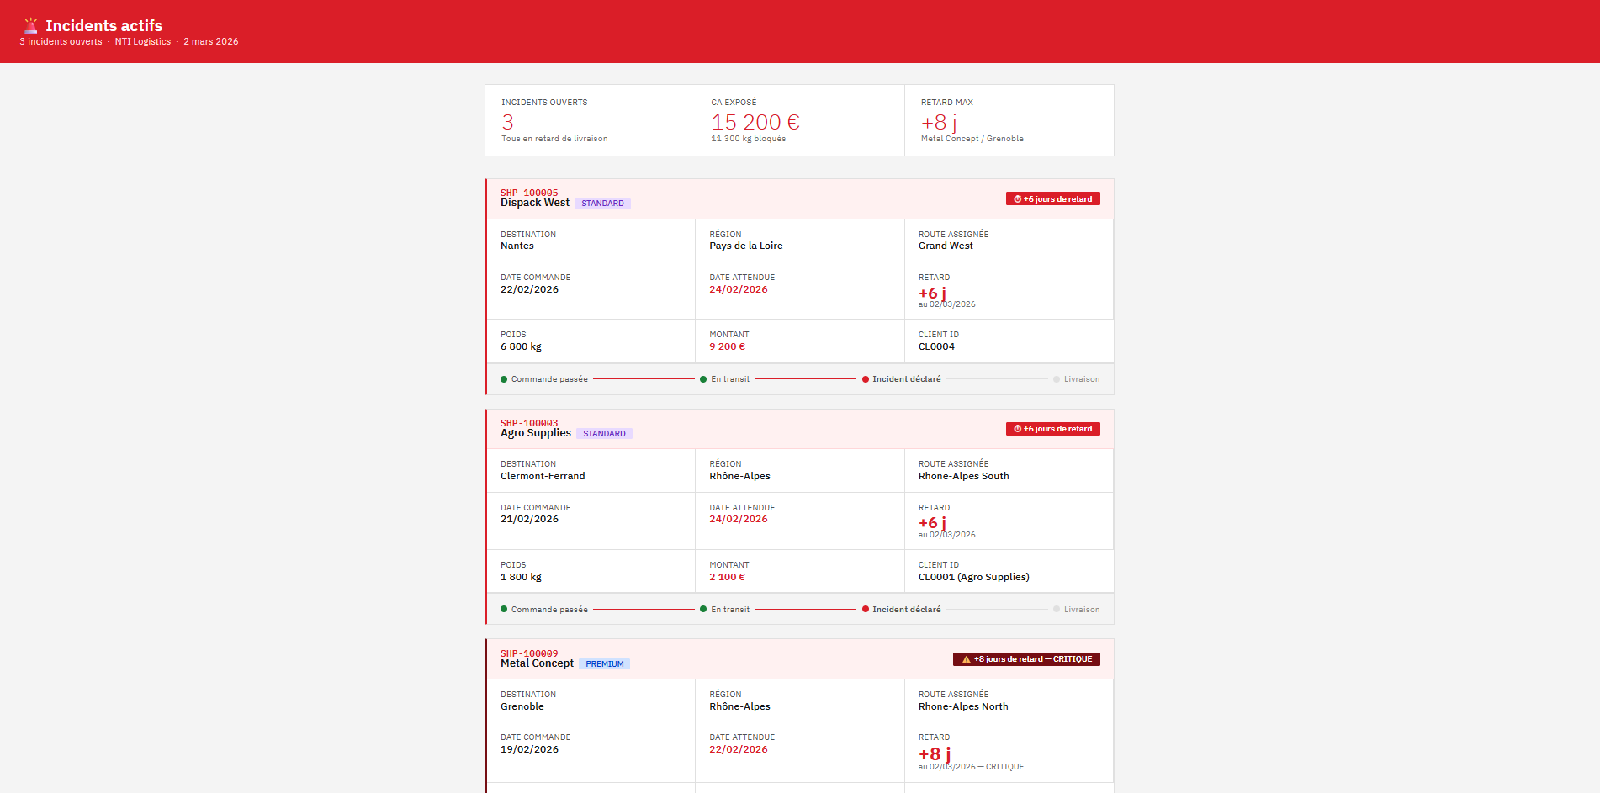
Task: Click the clock icon on SHP-100003 delay badge
Action: click(x=1019, y=429)
